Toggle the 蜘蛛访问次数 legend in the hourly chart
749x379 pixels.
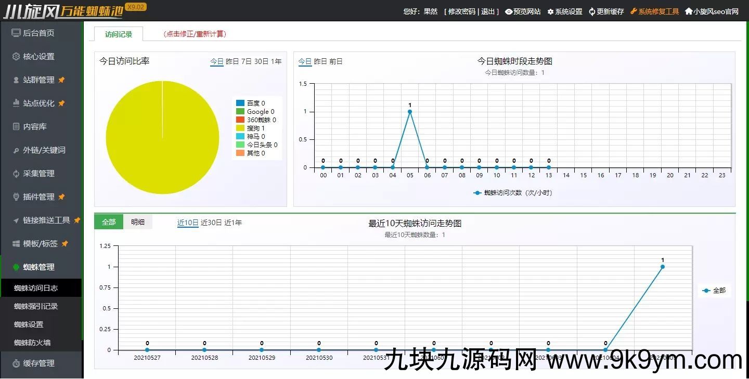click(x=513, y=193)
